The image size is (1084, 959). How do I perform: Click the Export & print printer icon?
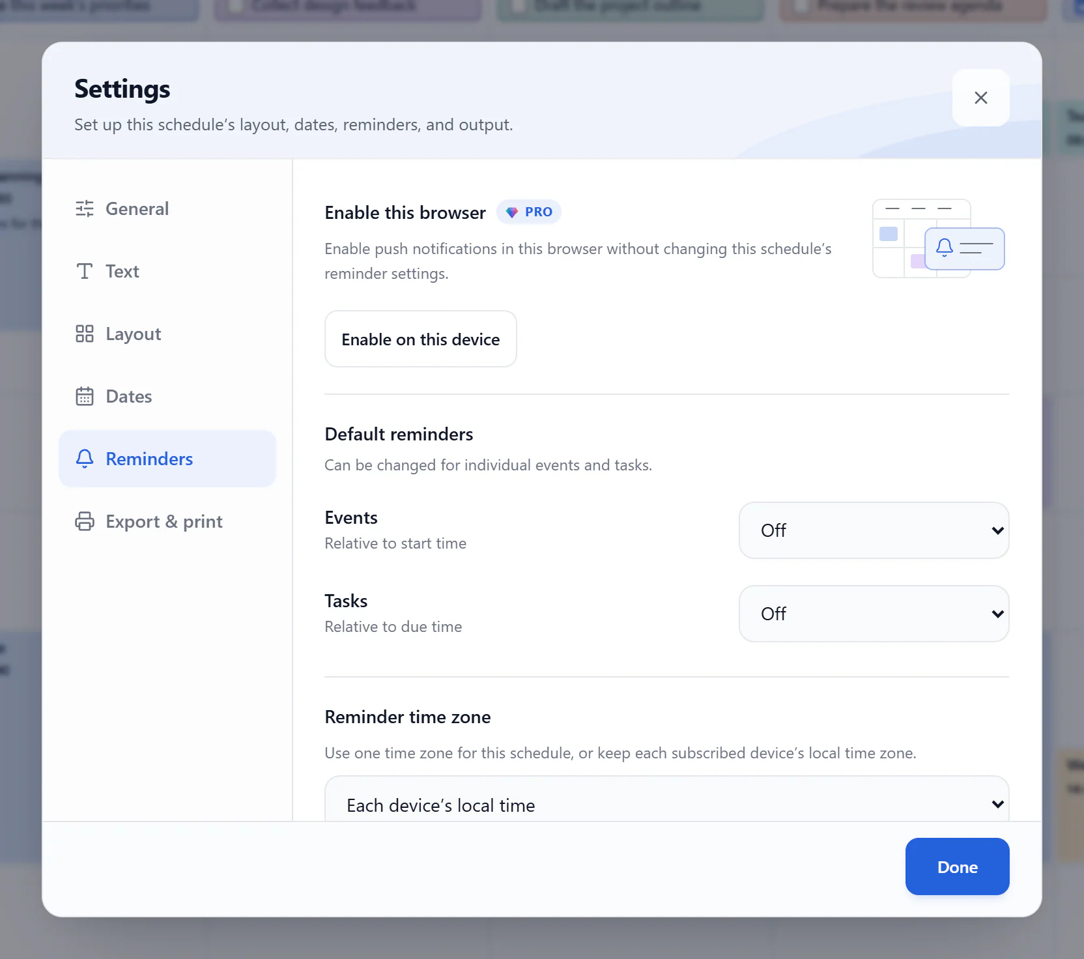[85, 521]
